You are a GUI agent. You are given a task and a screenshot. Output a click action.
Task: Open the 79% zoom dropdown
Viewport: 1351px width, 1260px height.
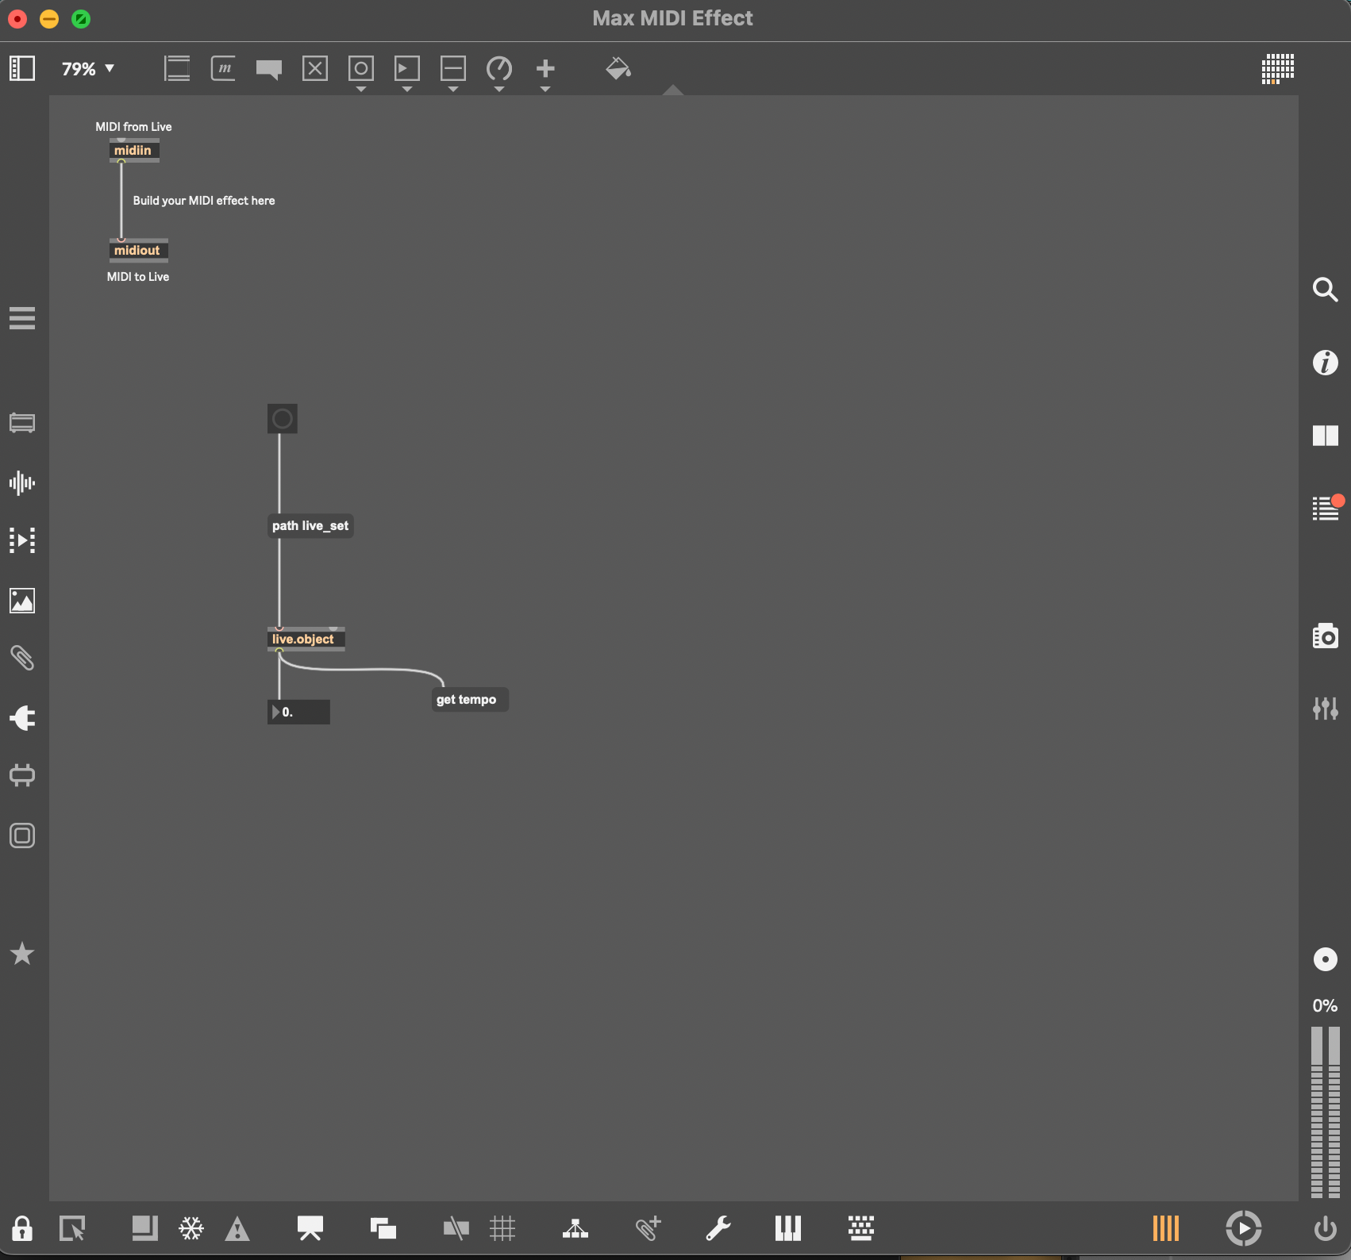point(88,69)
